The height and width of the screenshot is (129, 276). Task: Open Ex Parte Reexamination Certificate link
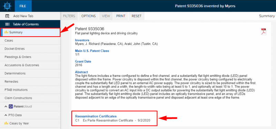coord(108,120)
